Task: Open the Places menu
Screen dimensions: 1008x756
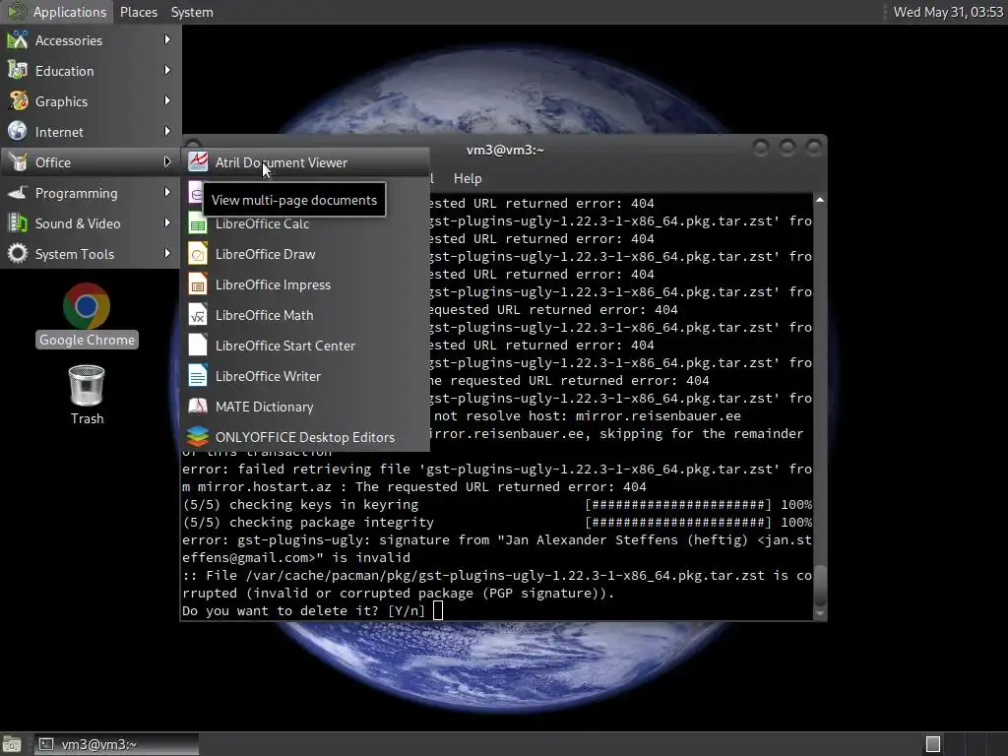Action: click(138, 12)
